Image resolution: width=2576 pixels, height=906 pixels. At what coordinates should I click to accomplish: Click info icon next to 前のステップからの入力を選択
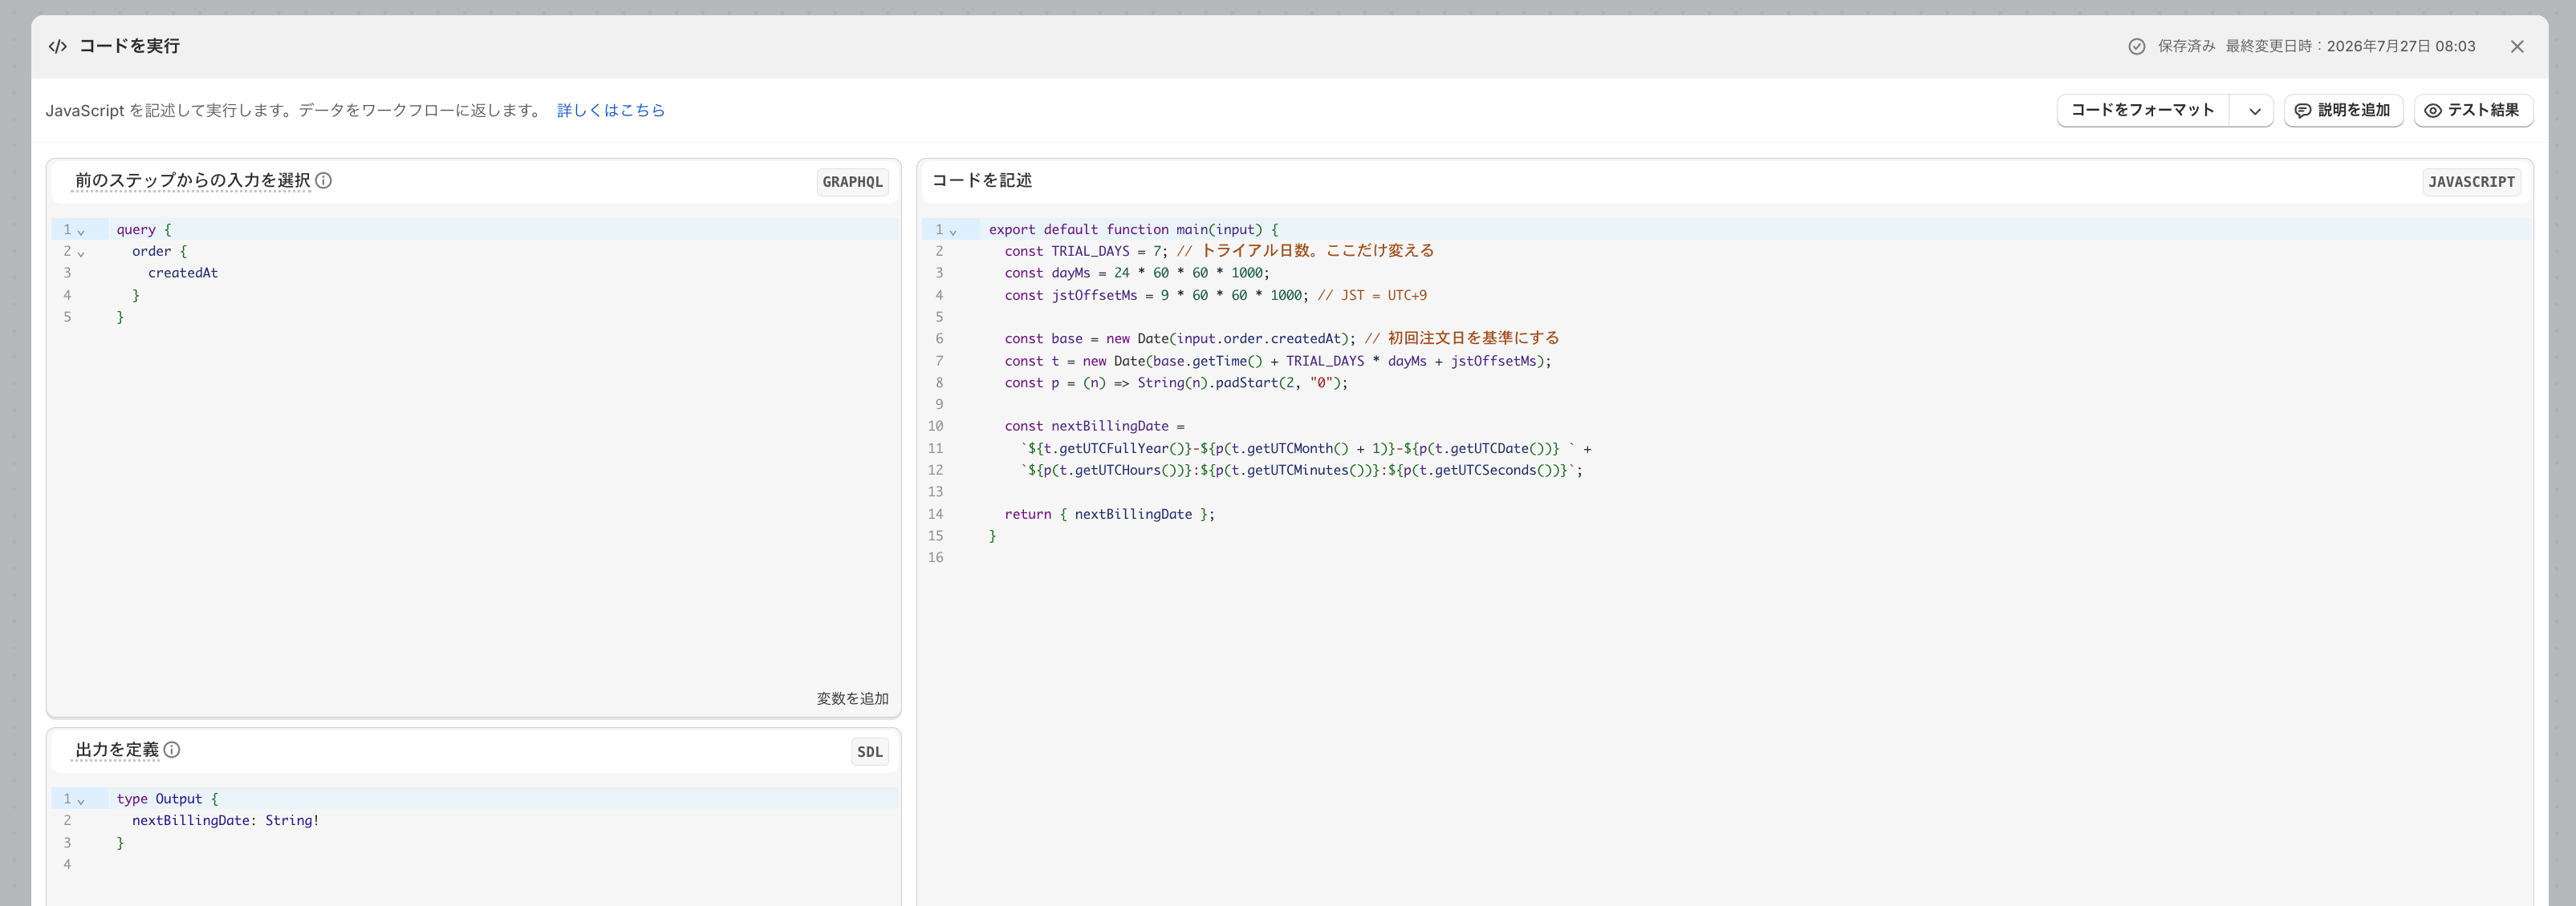point(323,181)
